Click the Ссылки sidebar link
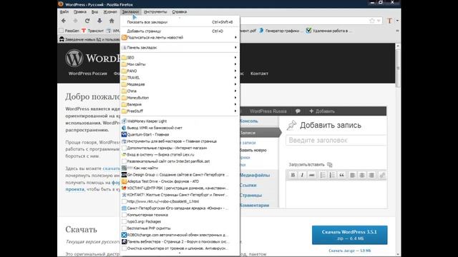 (x=248, y=186)
